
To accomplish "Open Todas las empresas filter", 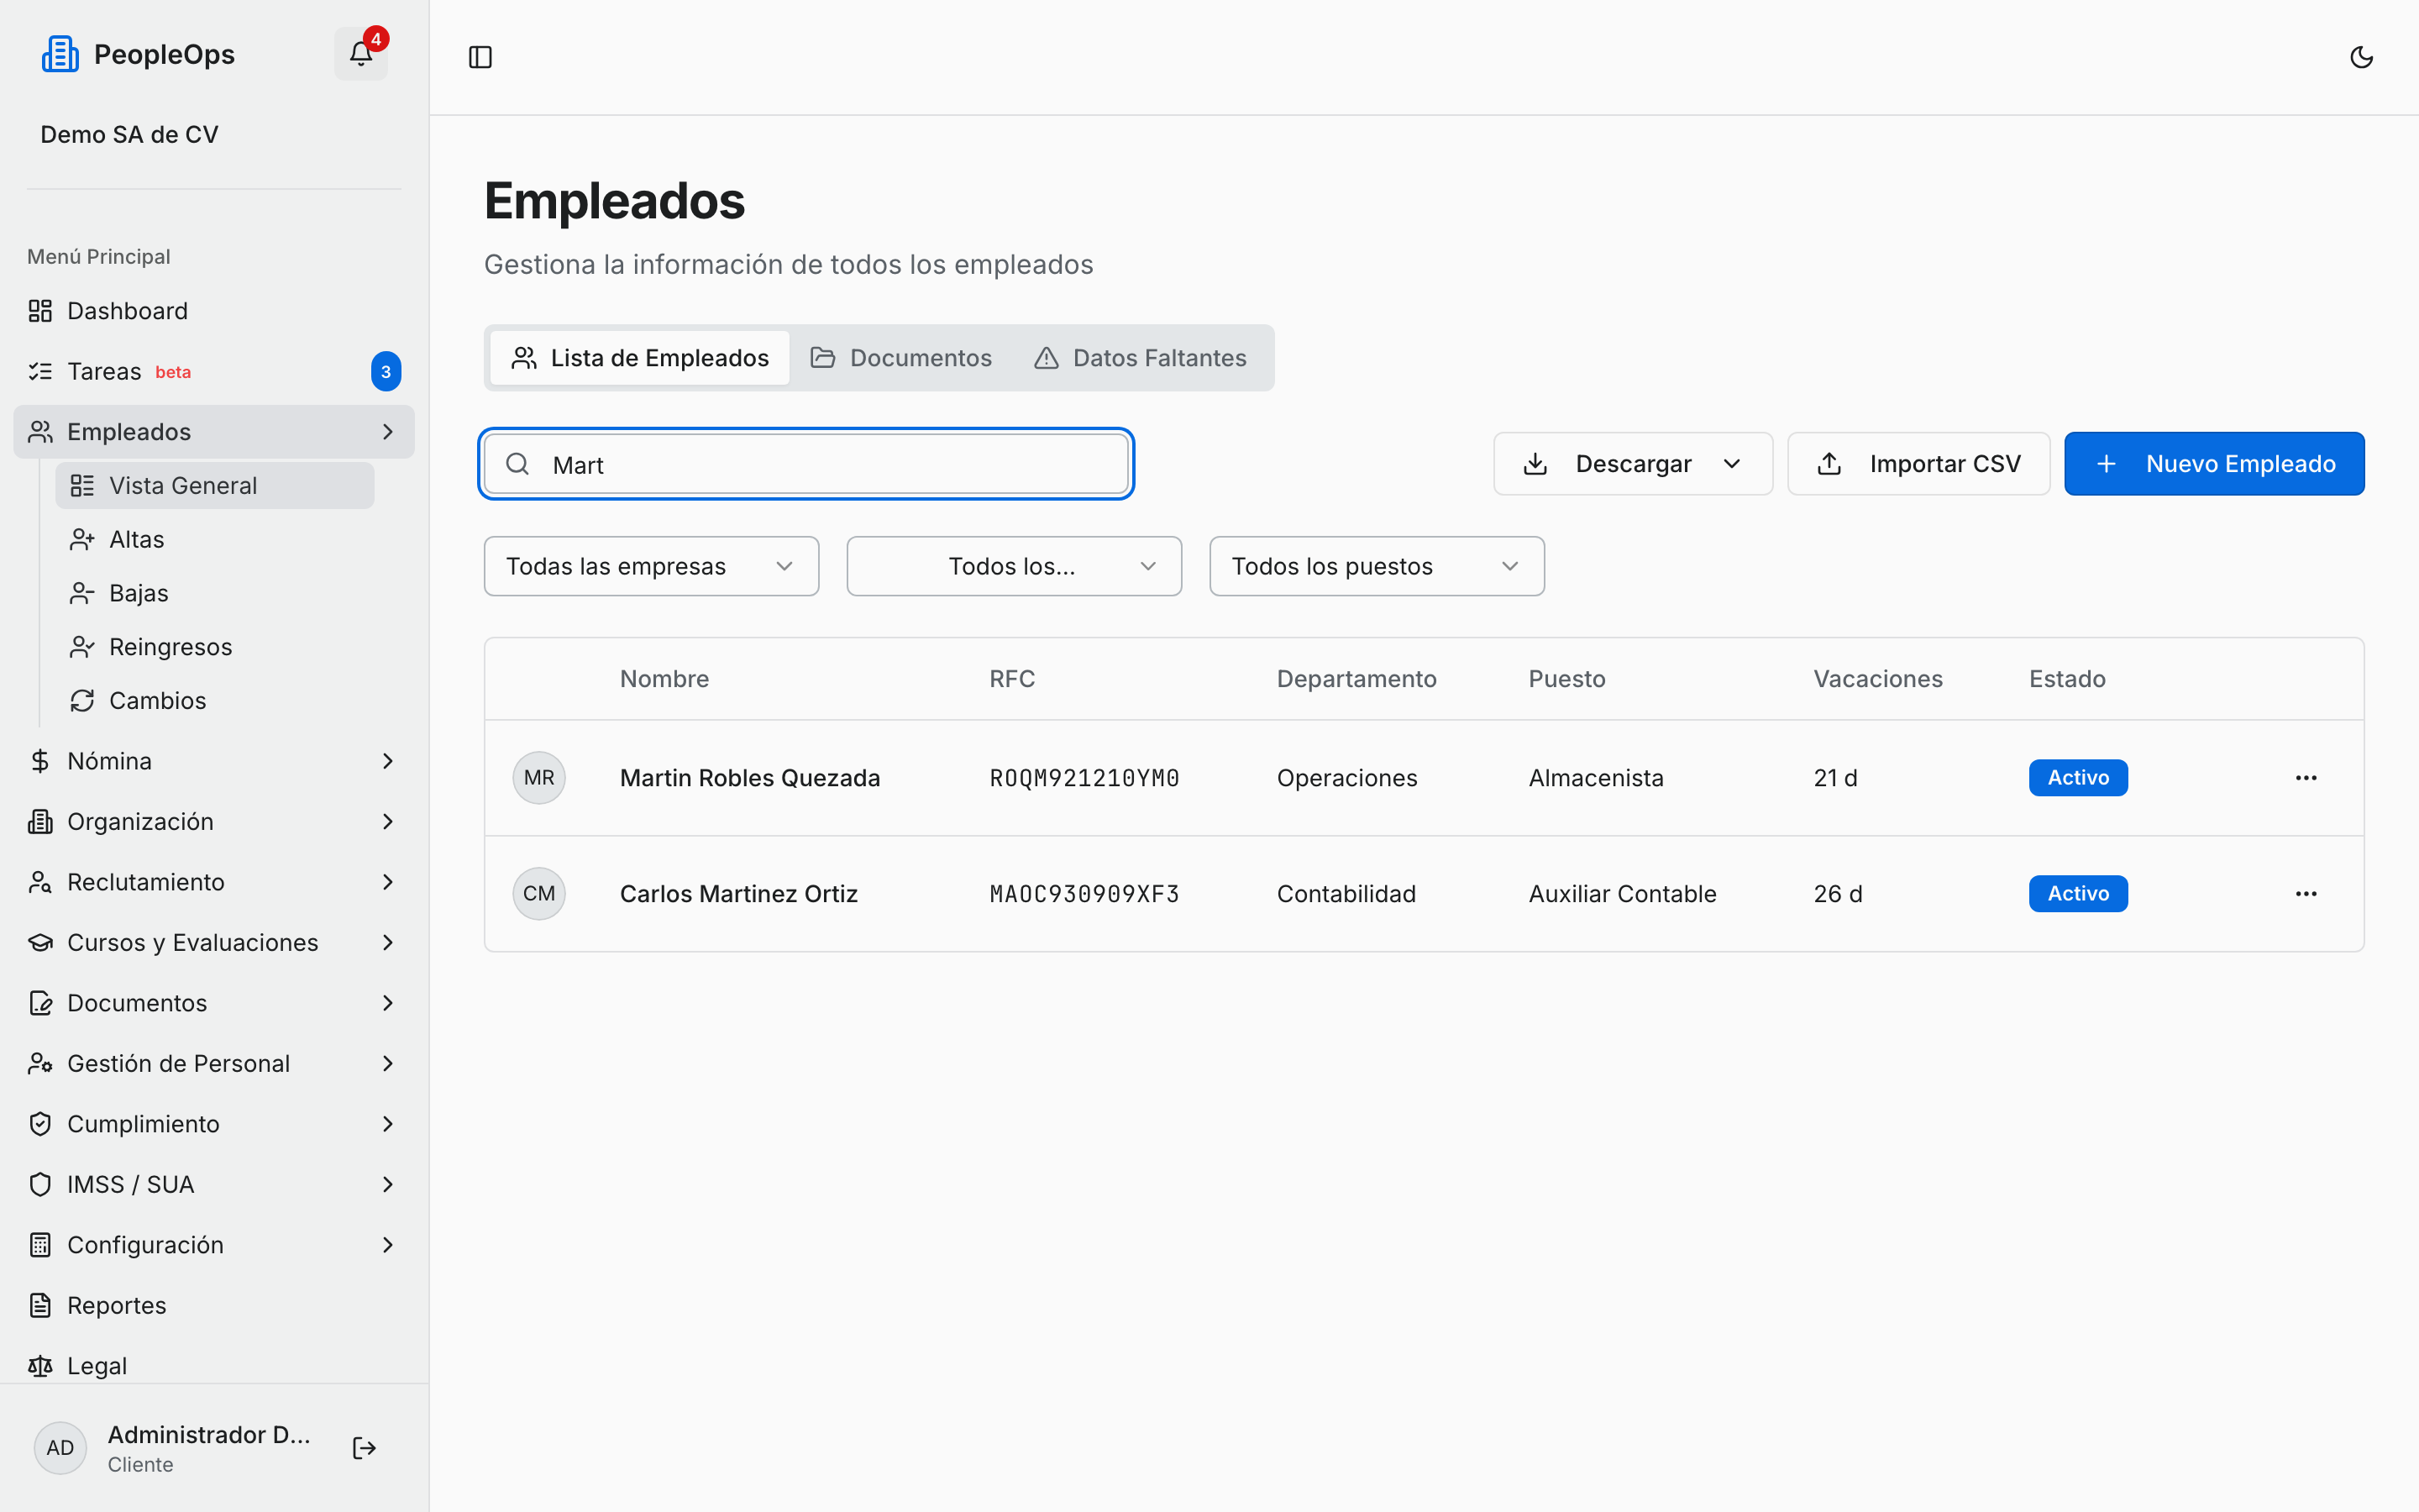I will tap(651, 566).
